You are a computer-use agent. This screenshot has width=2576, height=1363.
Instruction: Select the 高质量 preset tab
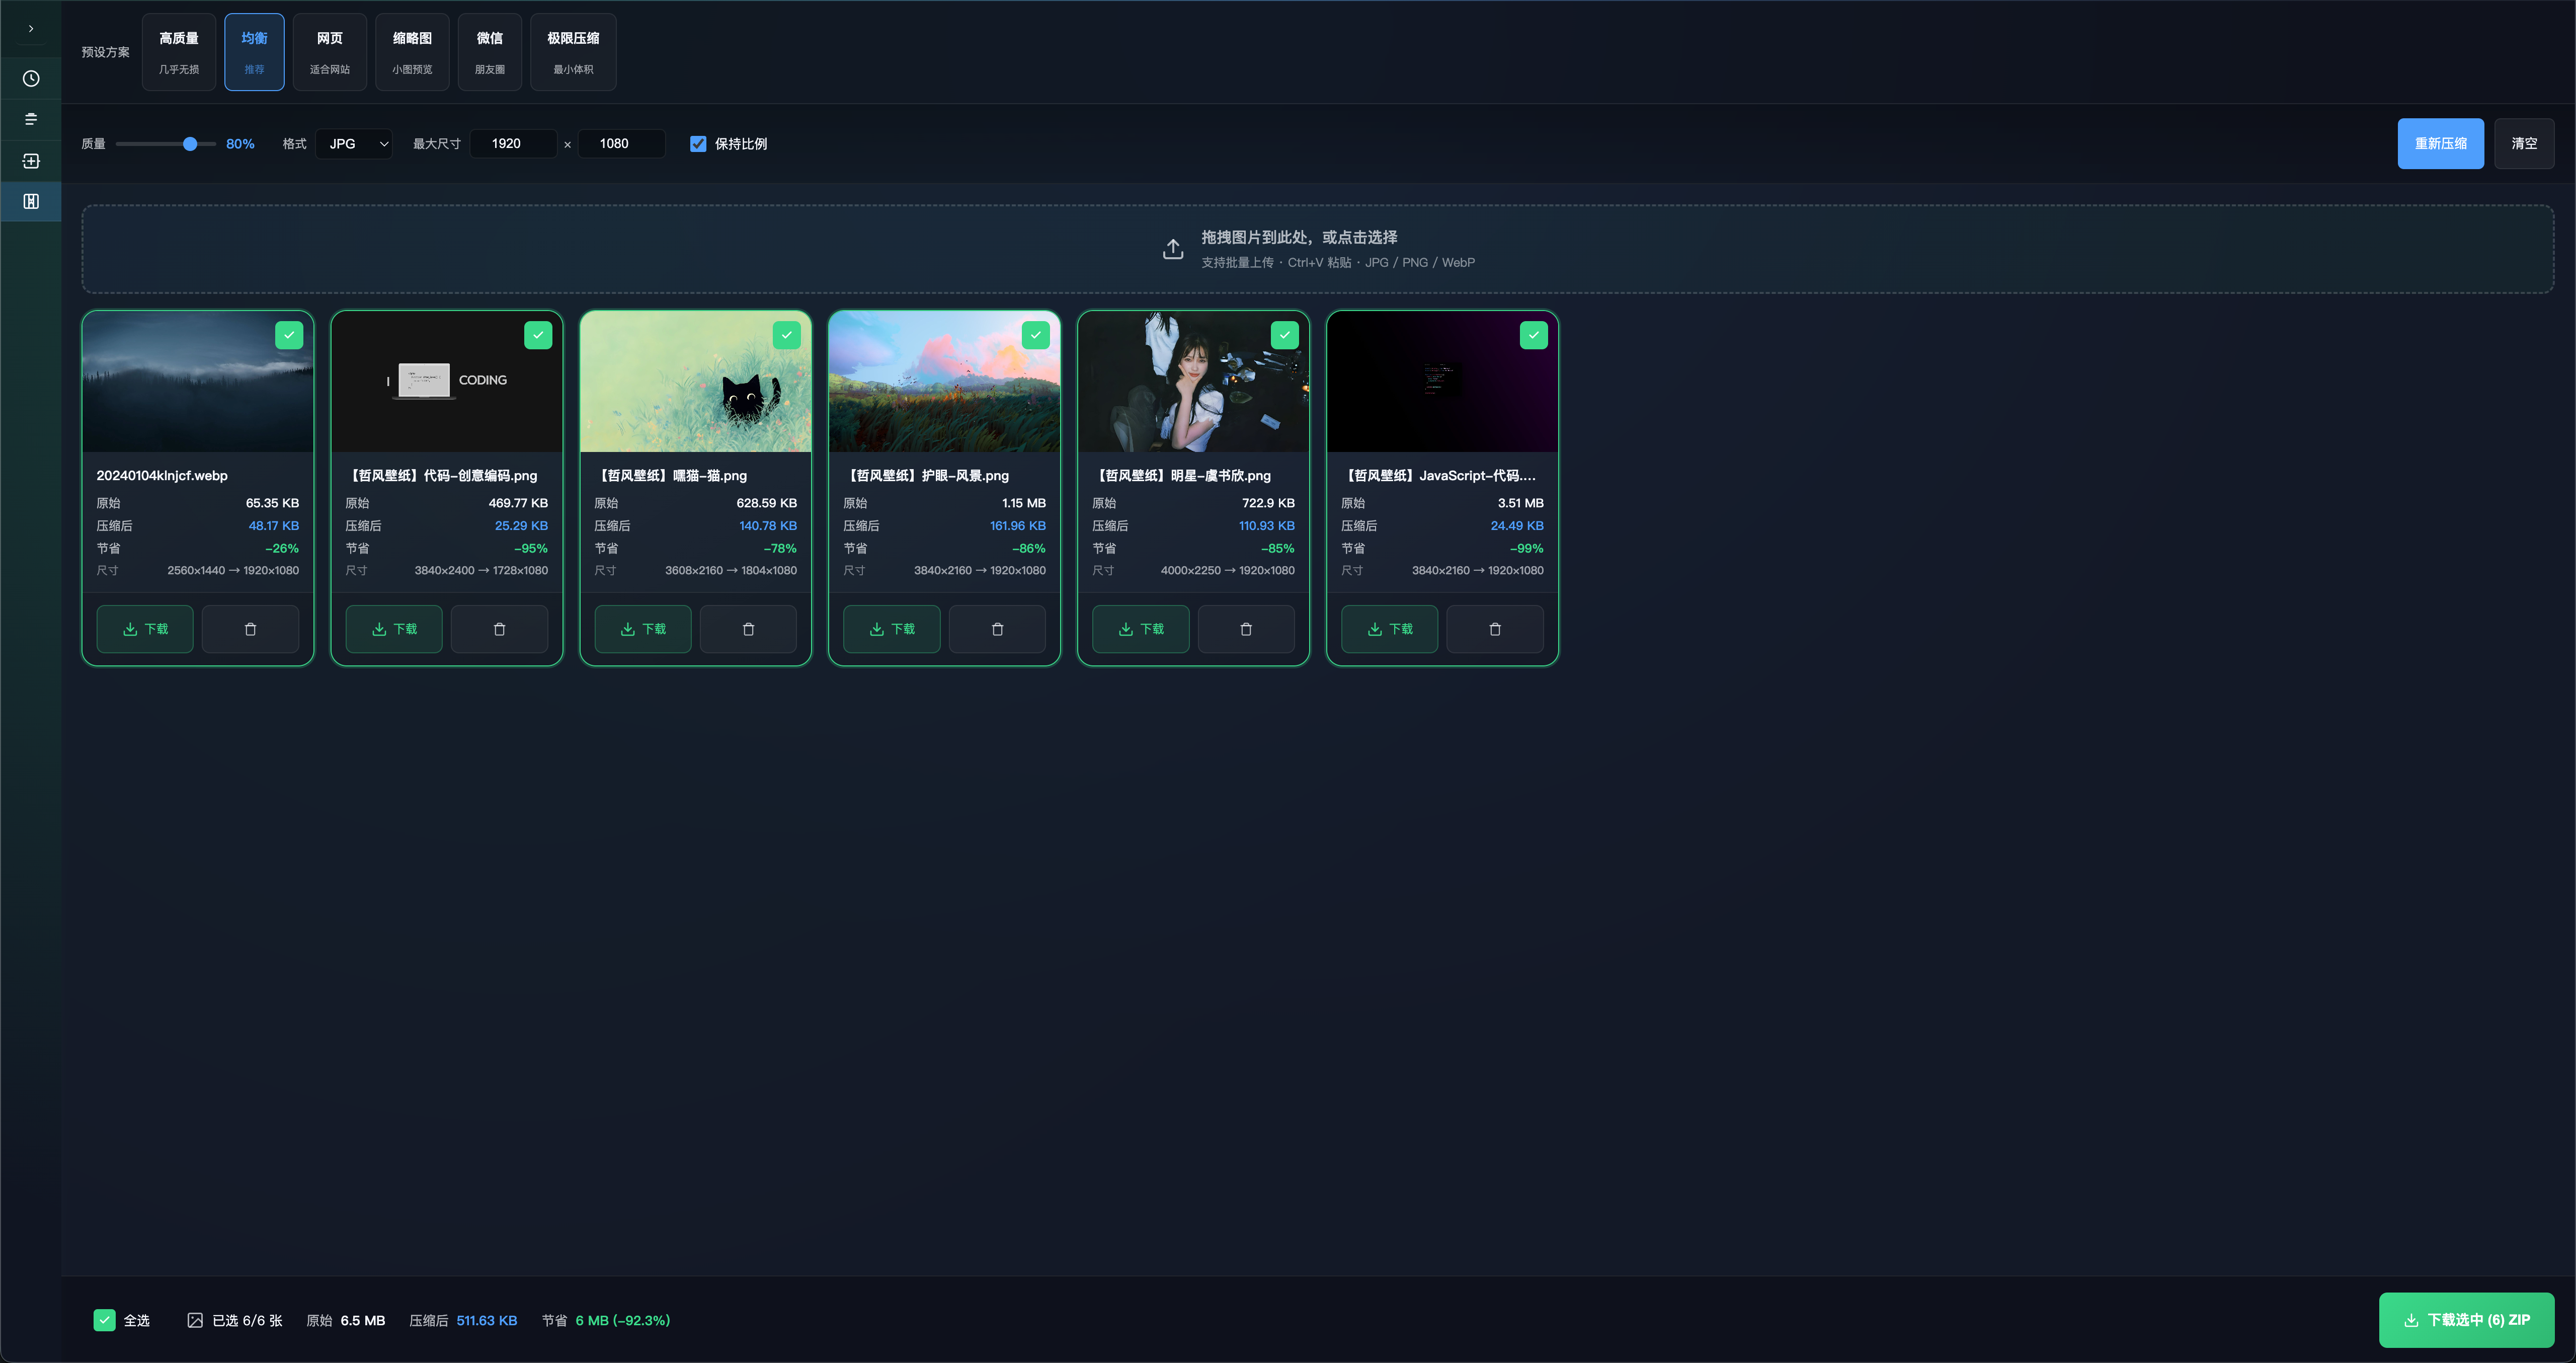179,52
